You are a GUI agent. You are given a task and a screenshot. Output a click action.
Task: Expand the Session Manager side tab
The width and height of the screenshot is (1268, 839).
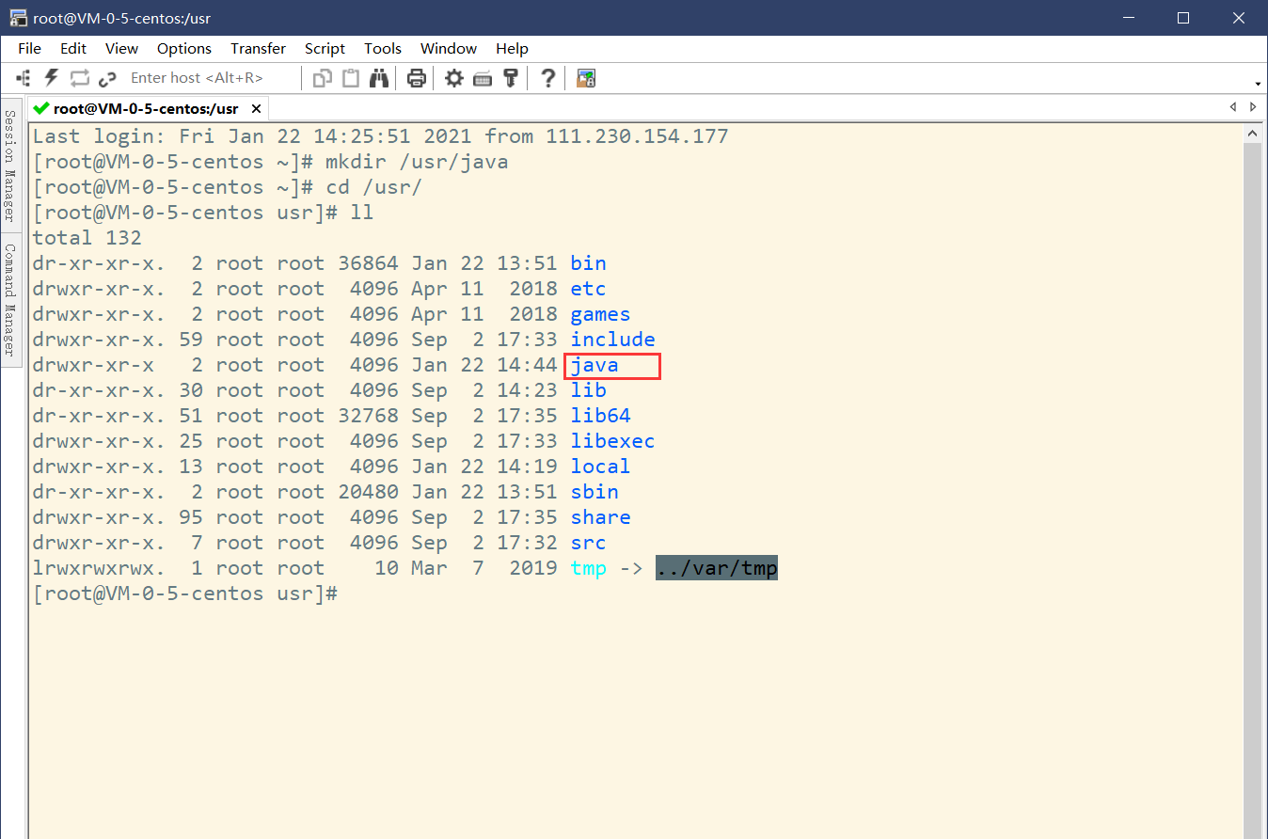tap(9, 164)
